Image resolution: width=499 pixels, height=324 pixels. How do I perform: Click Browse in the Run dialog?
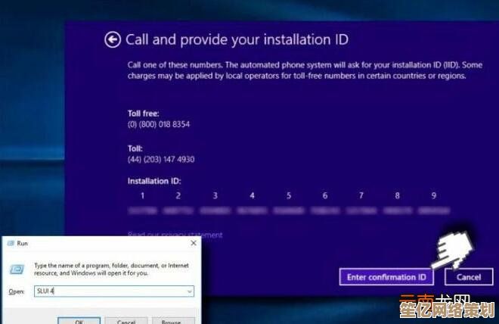174,321
